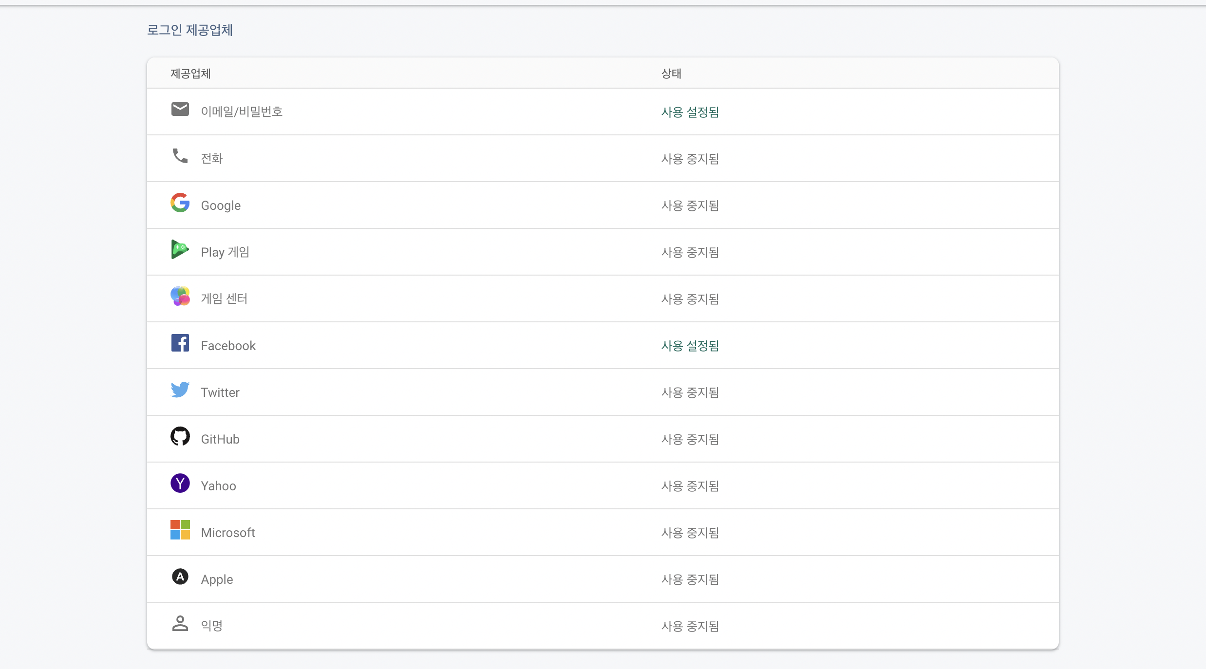Click the phone provider icon

pyautogui.click(x=180, y=156)
